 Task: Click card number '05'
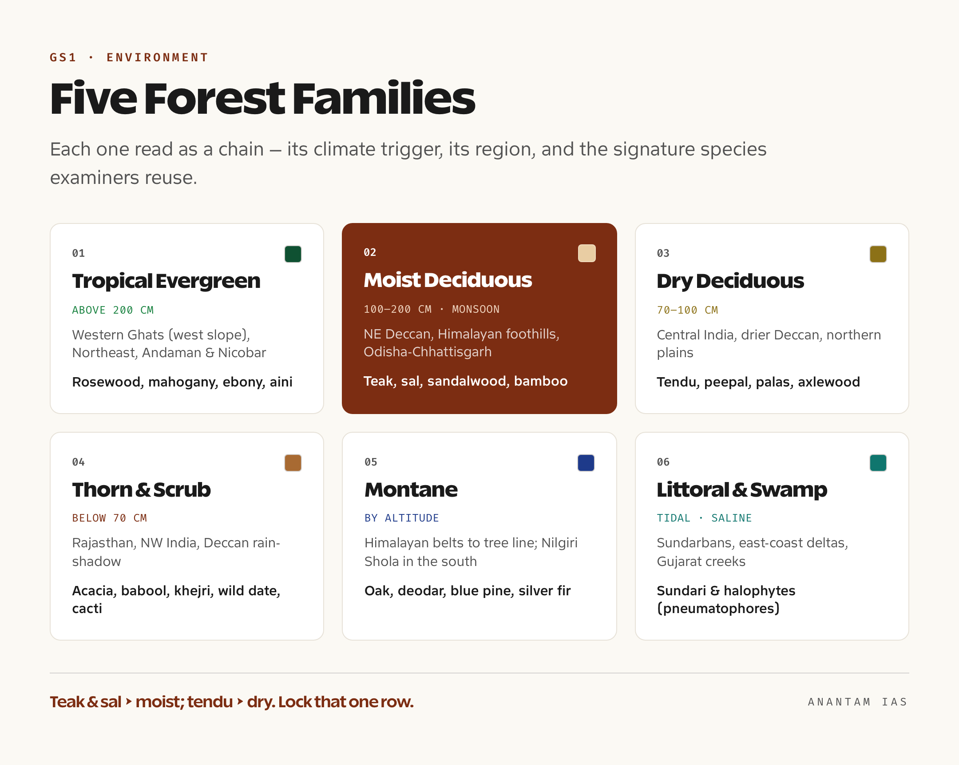[371, 462]
